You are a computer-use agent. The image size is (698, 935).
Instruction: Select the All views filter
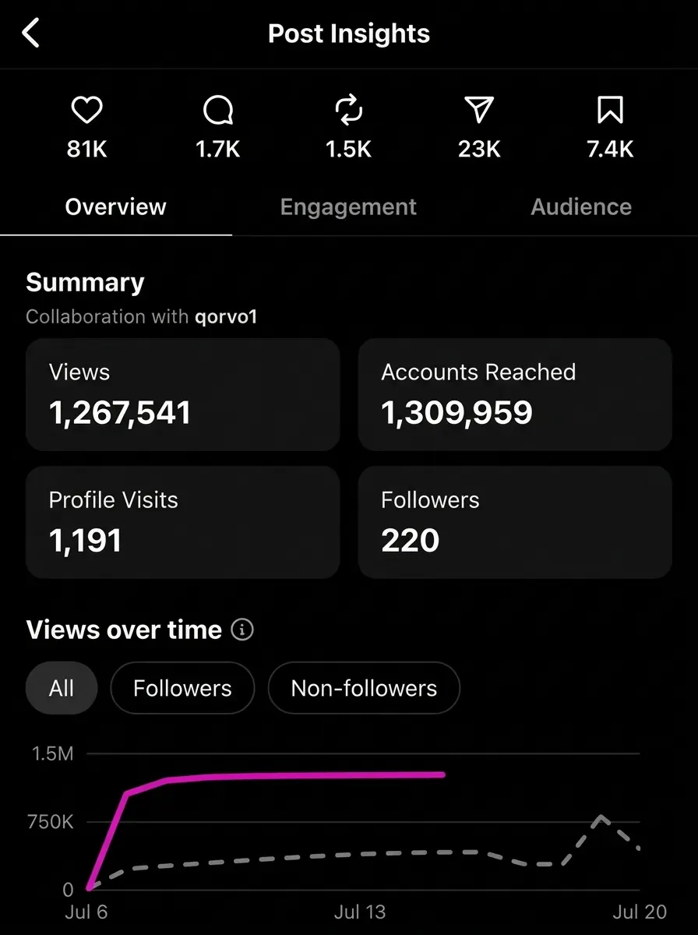tap(62, 688)
